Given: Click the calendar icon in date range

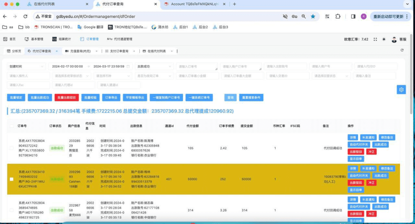Looking at the screenshot, I should (x=128, y=66).
